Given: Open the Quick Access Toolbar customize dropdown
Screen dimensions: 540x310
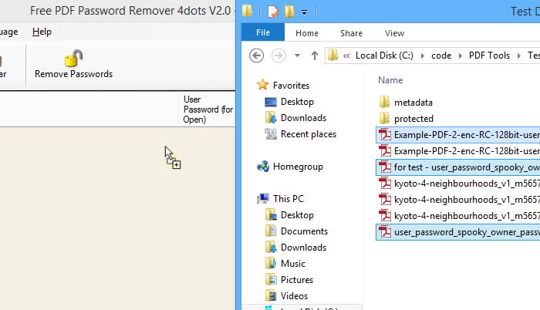Looking at the screenshot, I should (x=304, y=12).
